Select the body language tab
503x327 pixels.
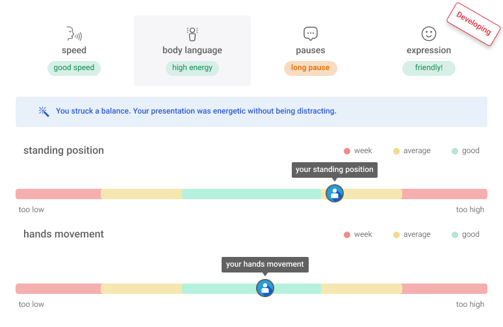192,51
